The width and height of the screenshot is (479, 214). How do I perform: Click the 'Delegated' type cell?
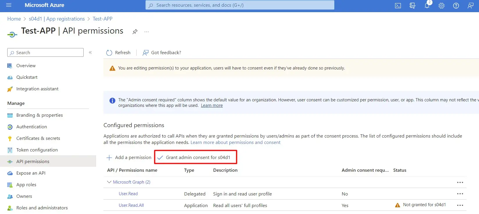[x=195, y=194]
